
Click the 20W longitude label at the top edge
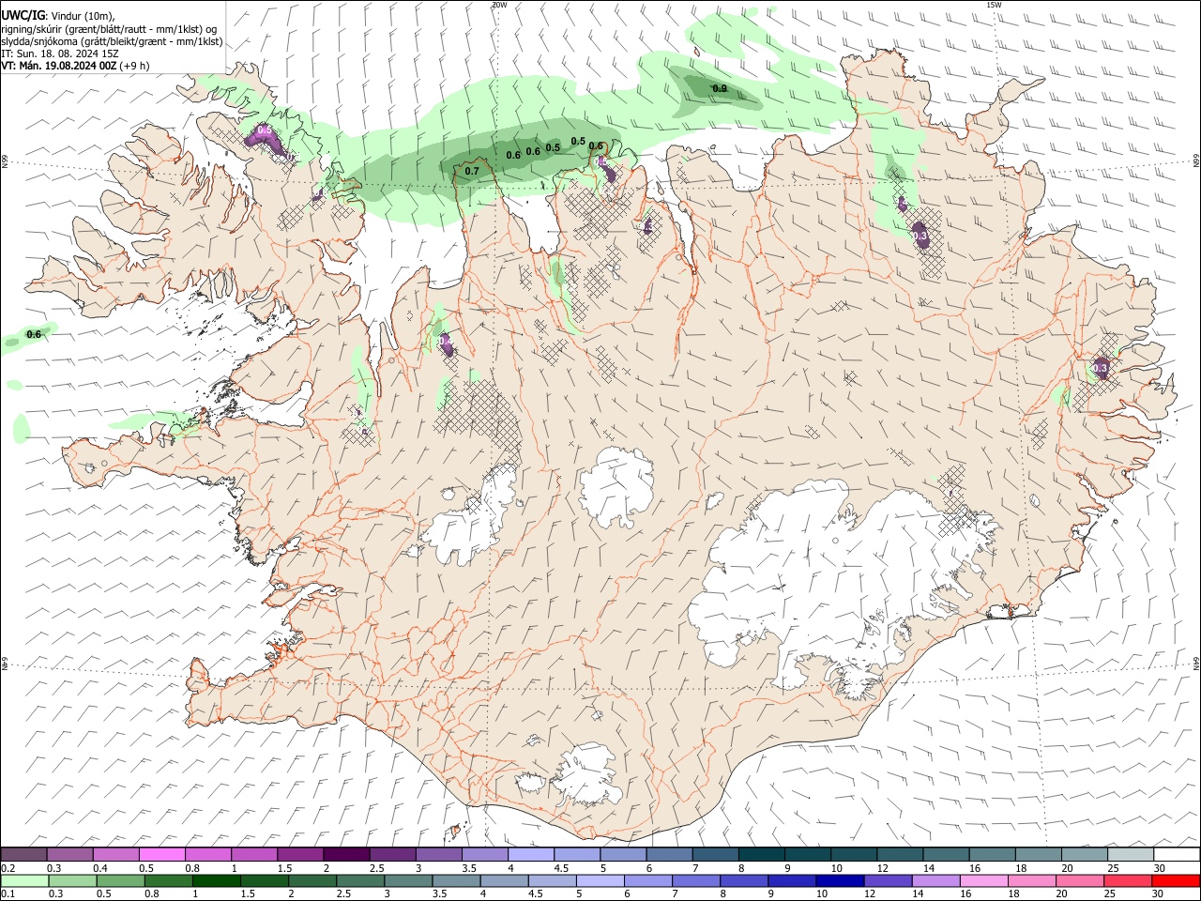click(499, 5)
